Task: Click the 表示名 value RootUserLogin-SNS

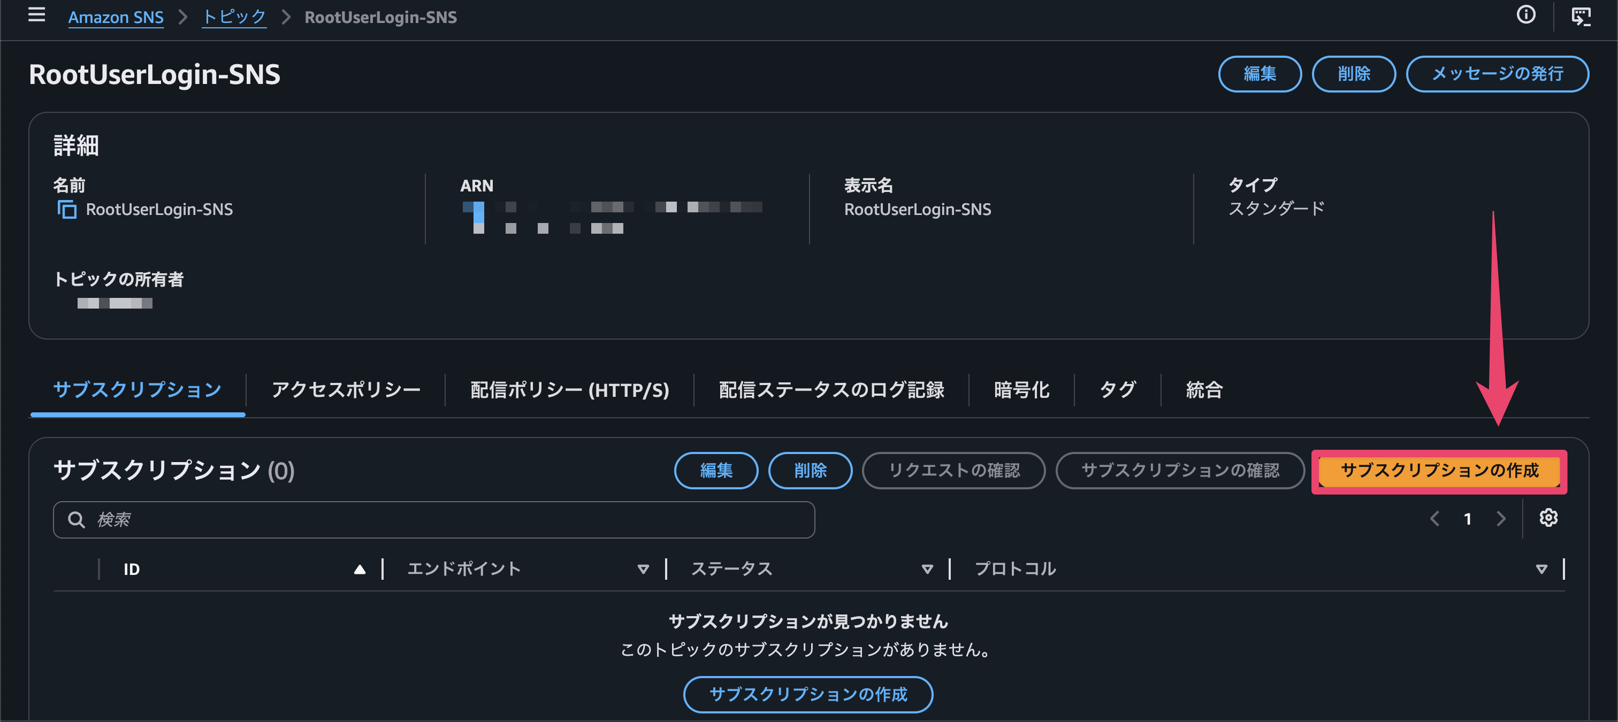Action: pyautogui.click(x=917, y=209)
